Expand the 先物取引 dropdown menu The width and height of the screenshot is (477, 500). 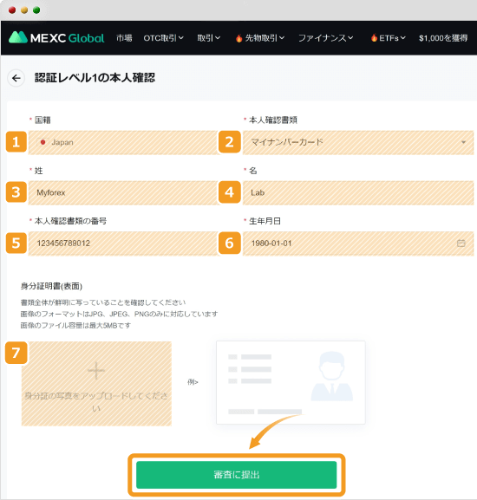260,38
